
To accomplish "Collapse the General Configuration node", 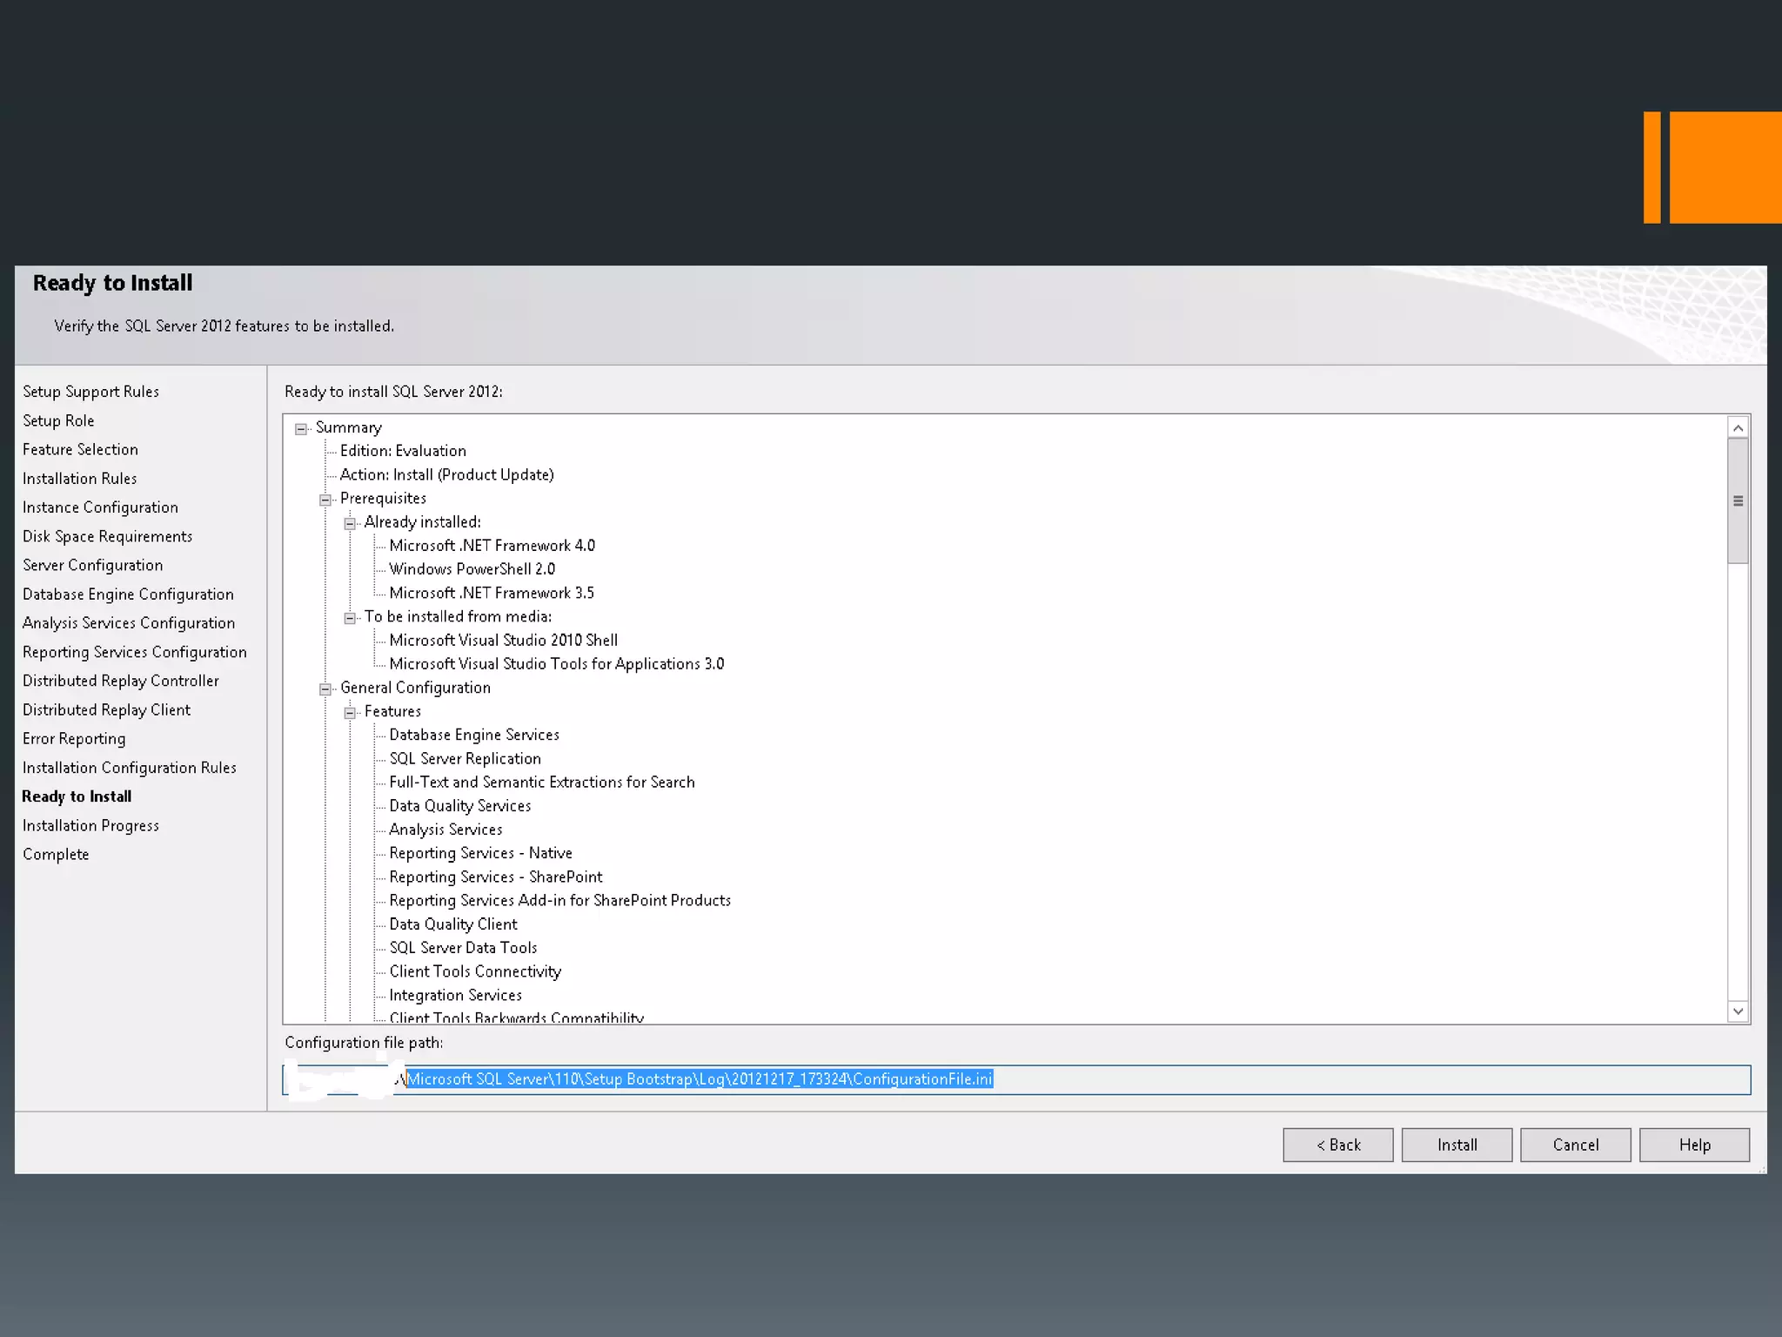I will [325, 689].
